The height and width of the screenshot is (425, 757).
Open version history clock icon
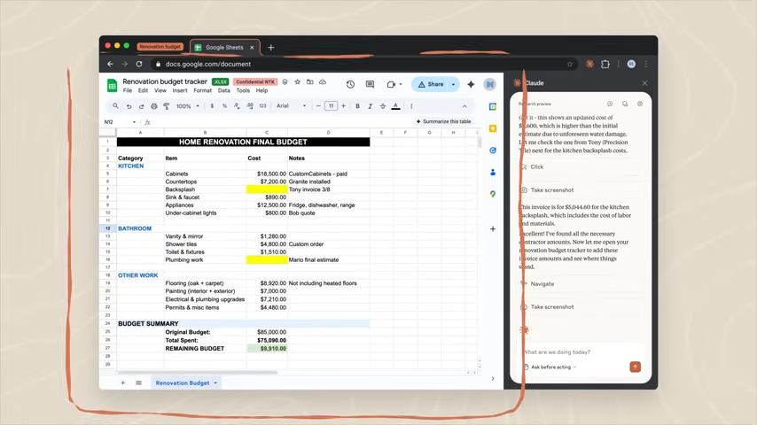(x=350, y=84)
